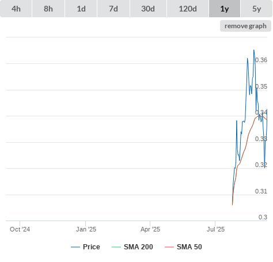273x262 pixels.
Task: Click the remove graph button
Action: tap(245, 26)
